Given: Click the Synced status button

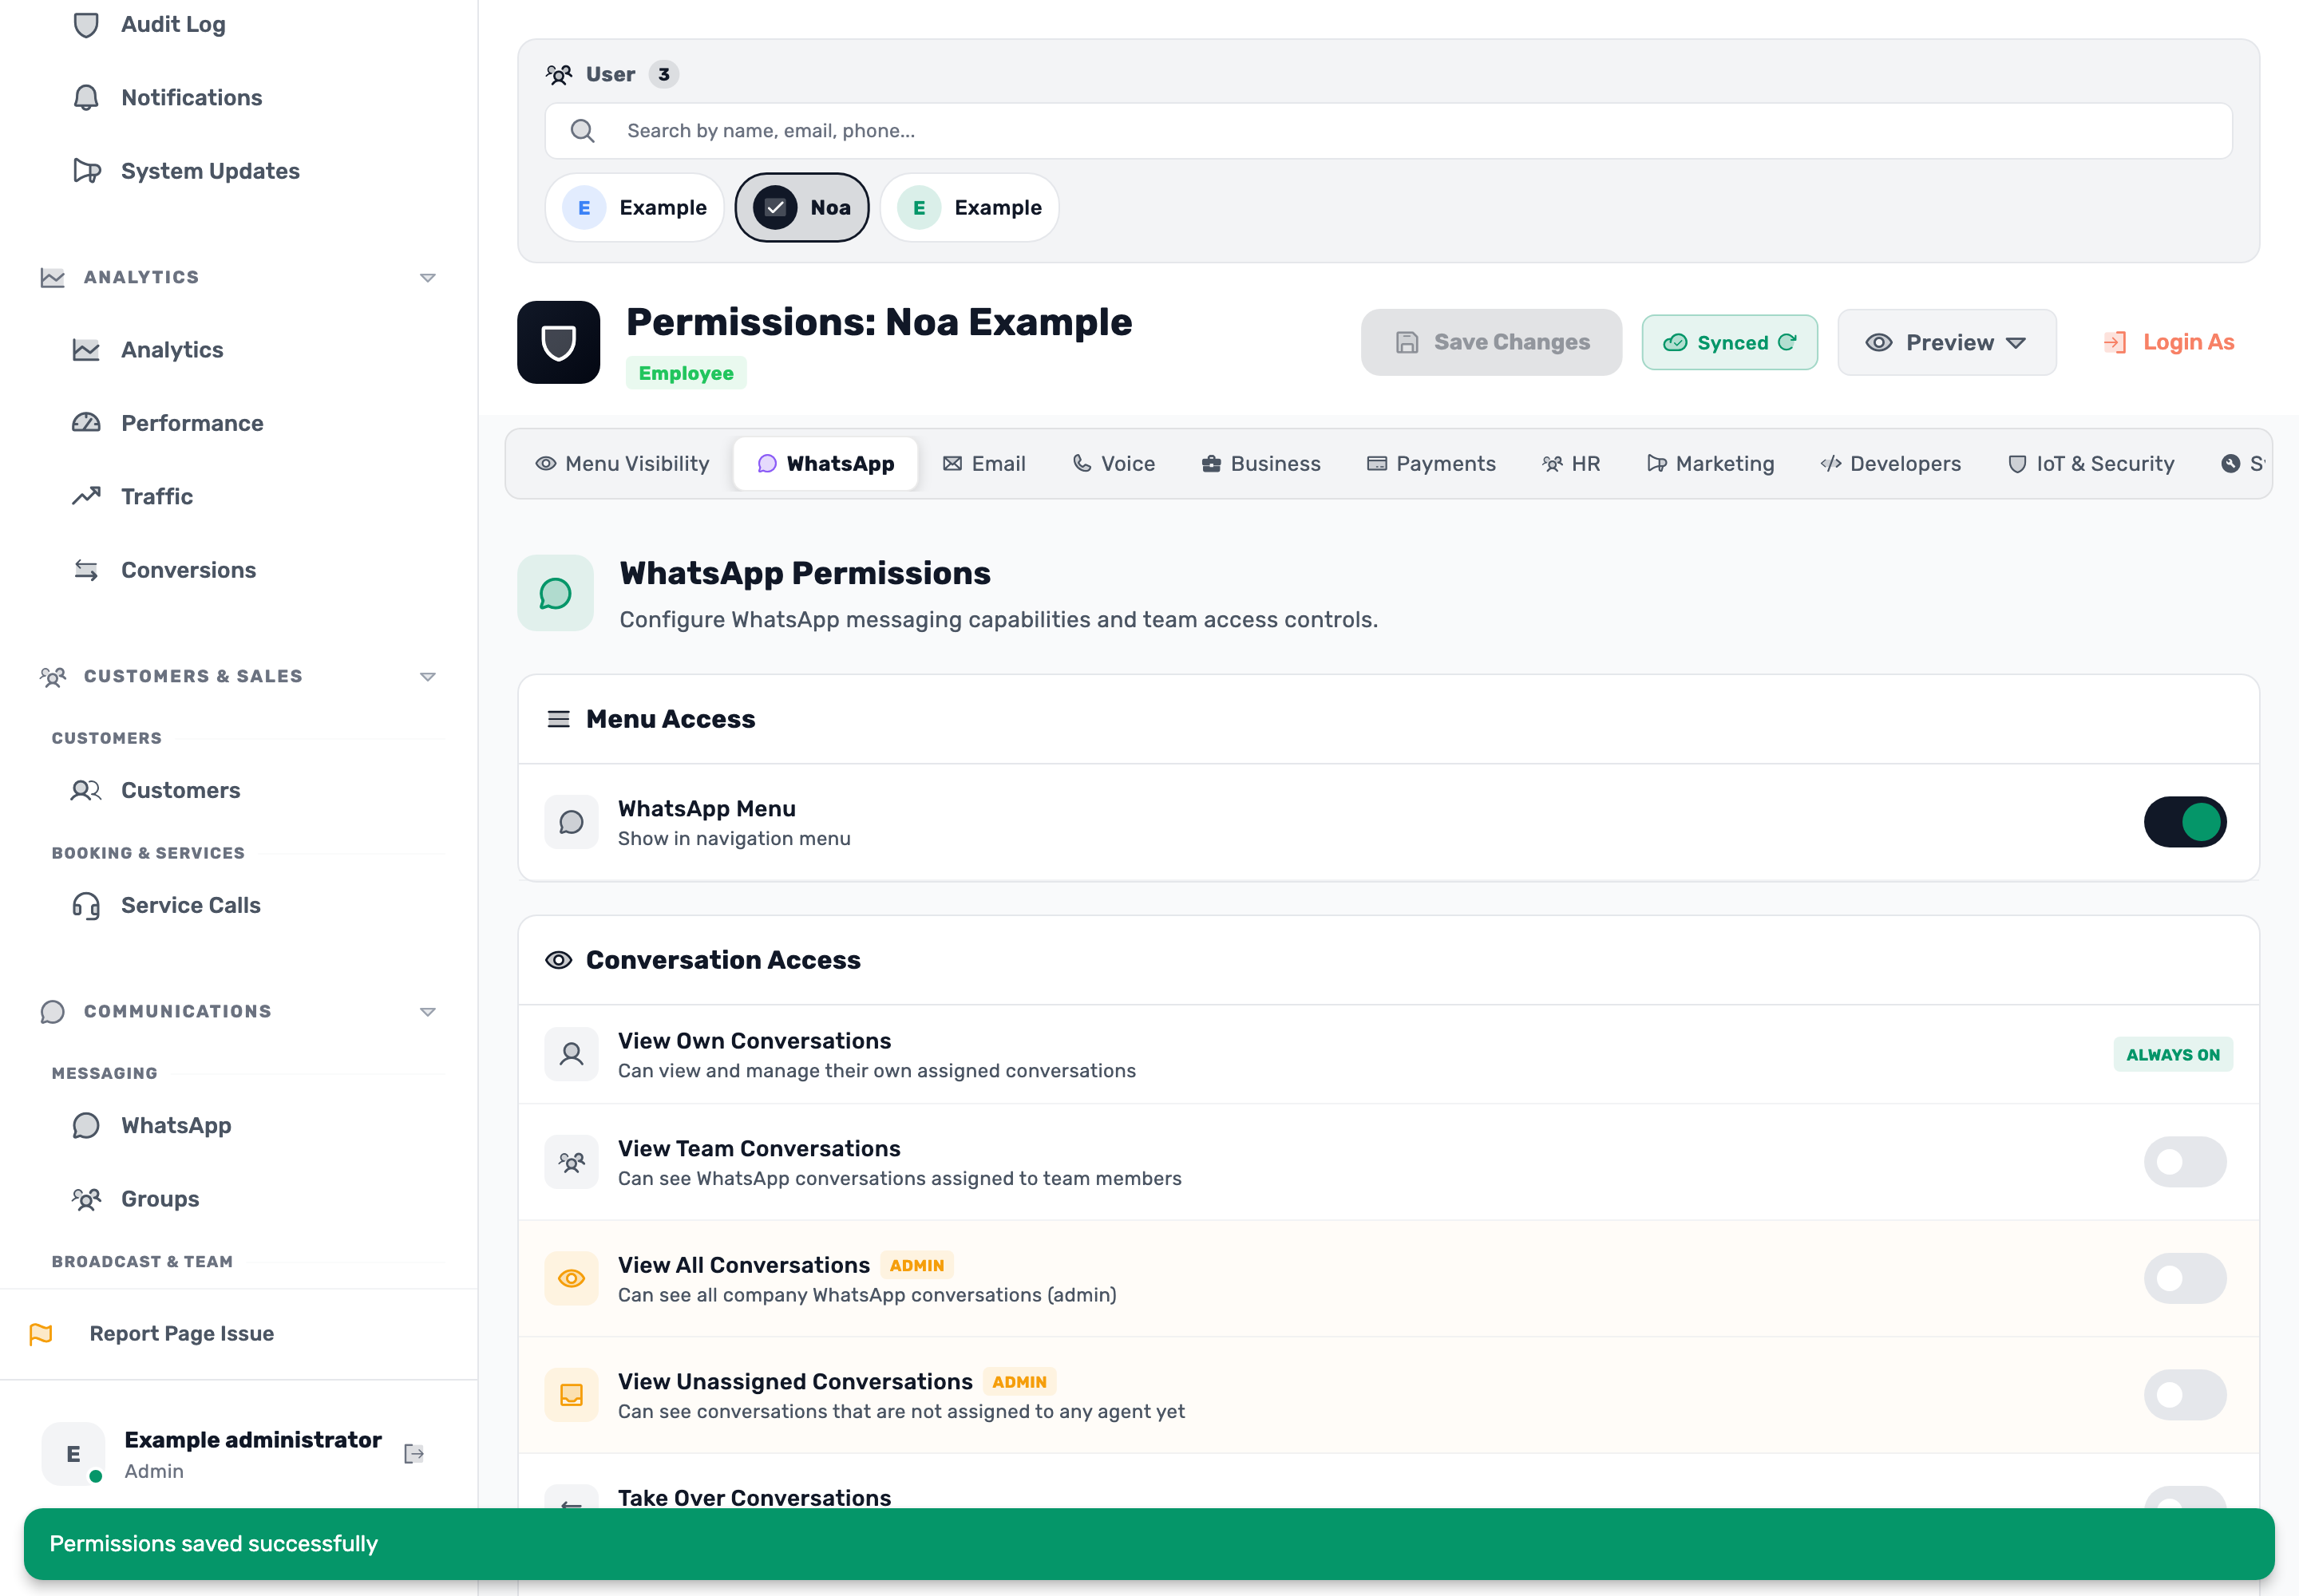Looking at the screenshot, I should point(1729,342).
